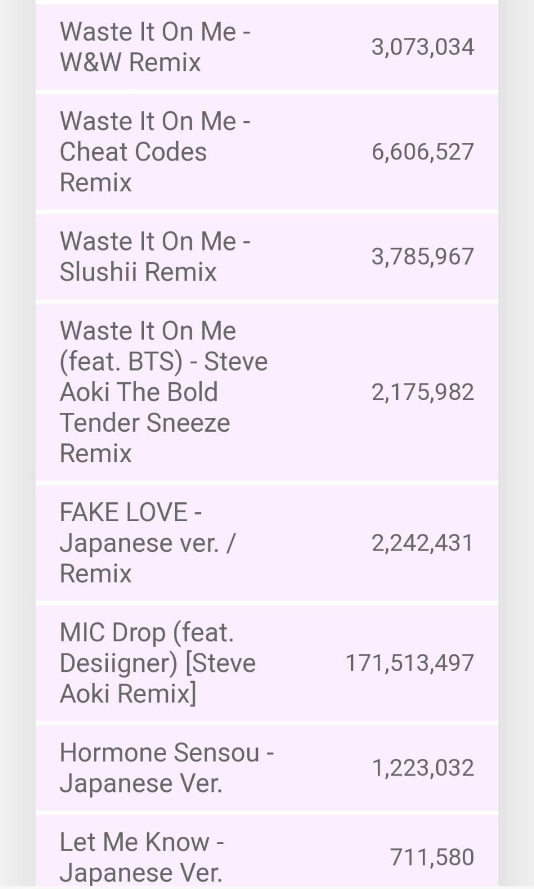534x889 pixels.
Task: Select the Let Me Know - Japanese Ver. title
Action: [142, 857]
